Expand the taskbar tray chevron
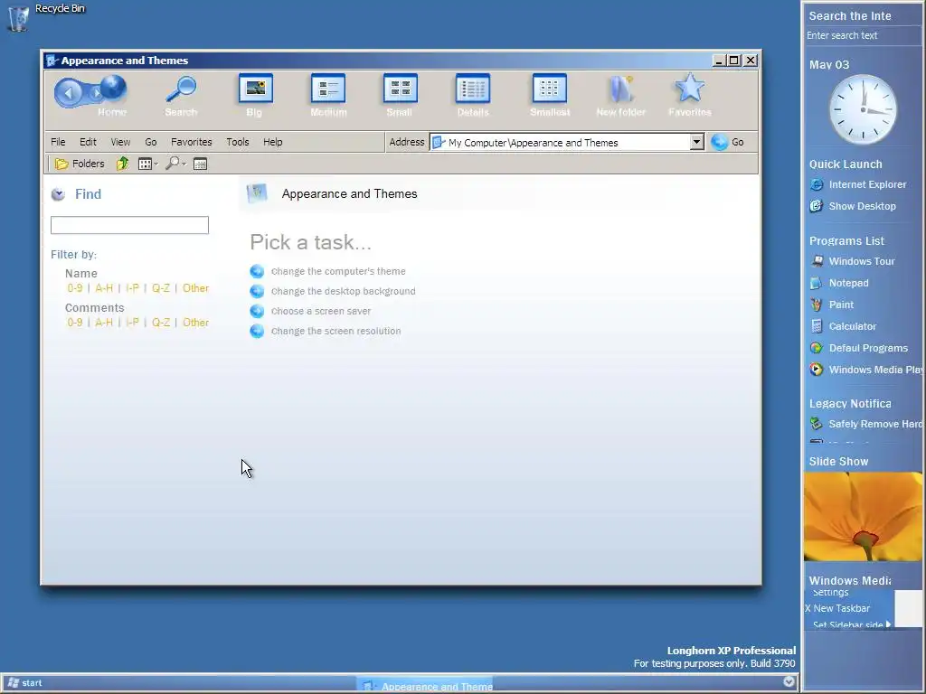The height and width of the screenshot is (694, 926). coord(789,681)
